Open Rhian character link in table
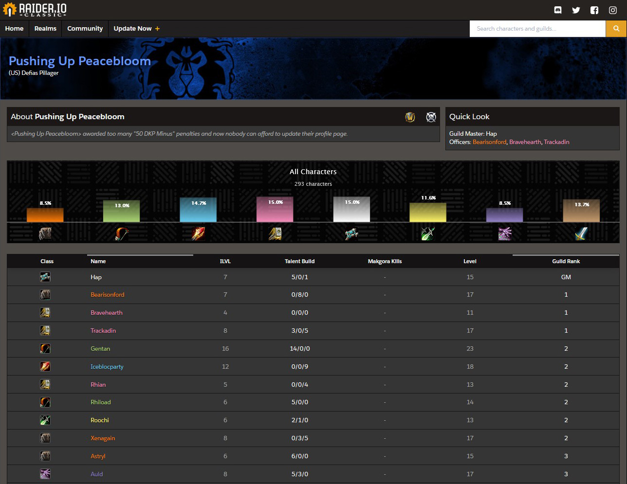The height and width of the screenshot is (484, 627). (x=98, y=385)
